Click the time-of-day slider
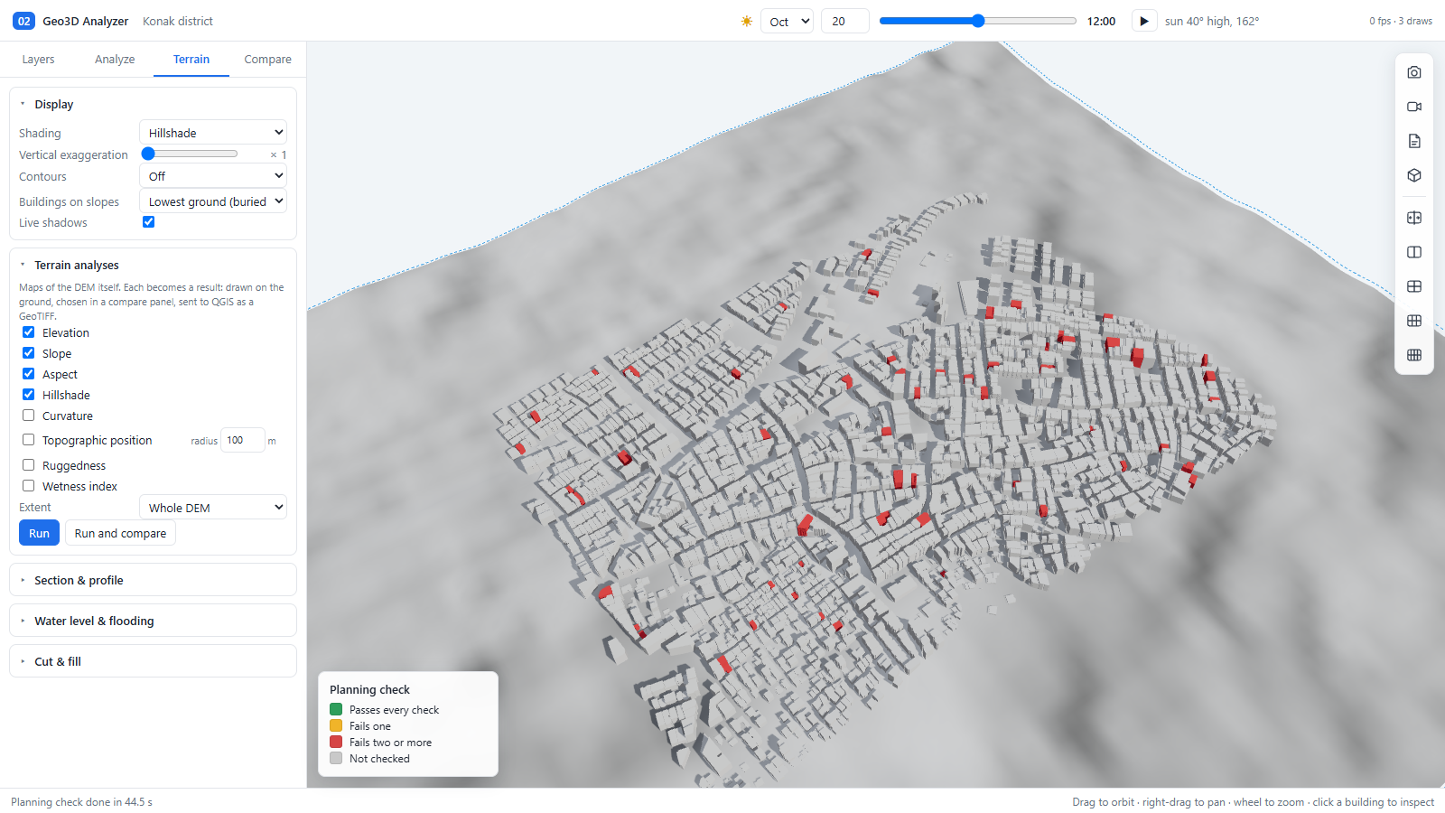The width and height of the screenshot is (1445, 813). [978, 21]
